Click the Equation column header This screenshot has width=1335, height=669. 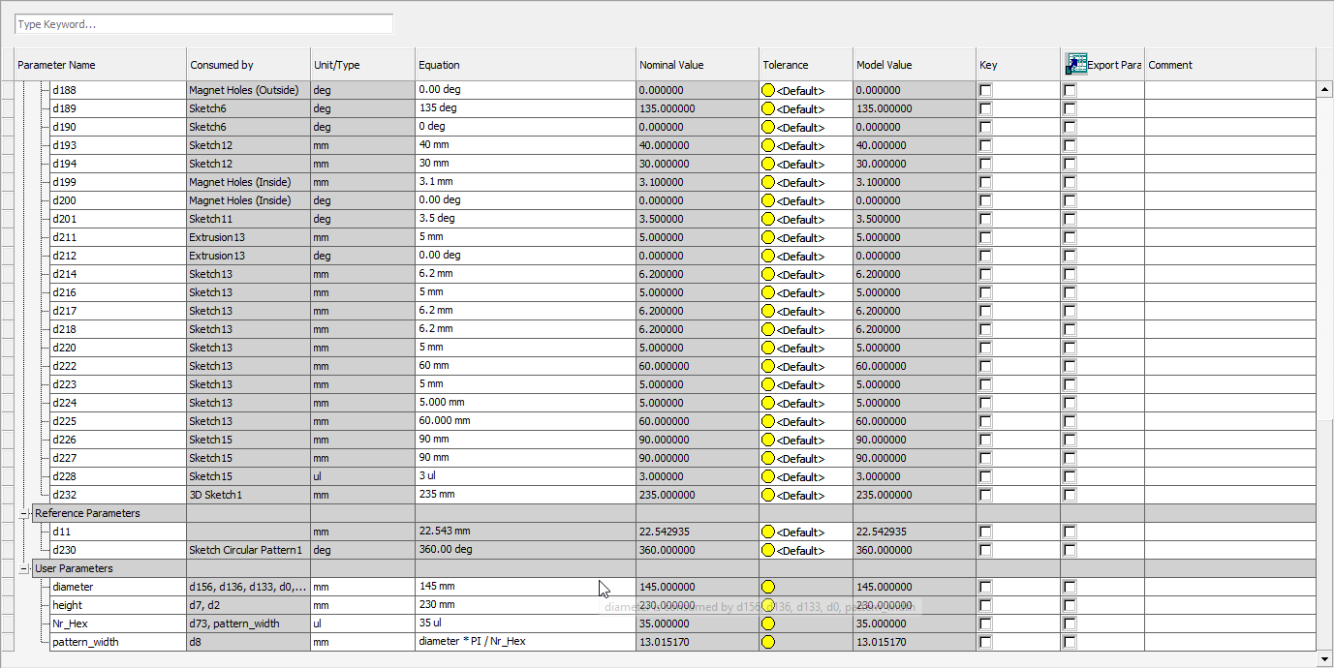tap(526, 65)
